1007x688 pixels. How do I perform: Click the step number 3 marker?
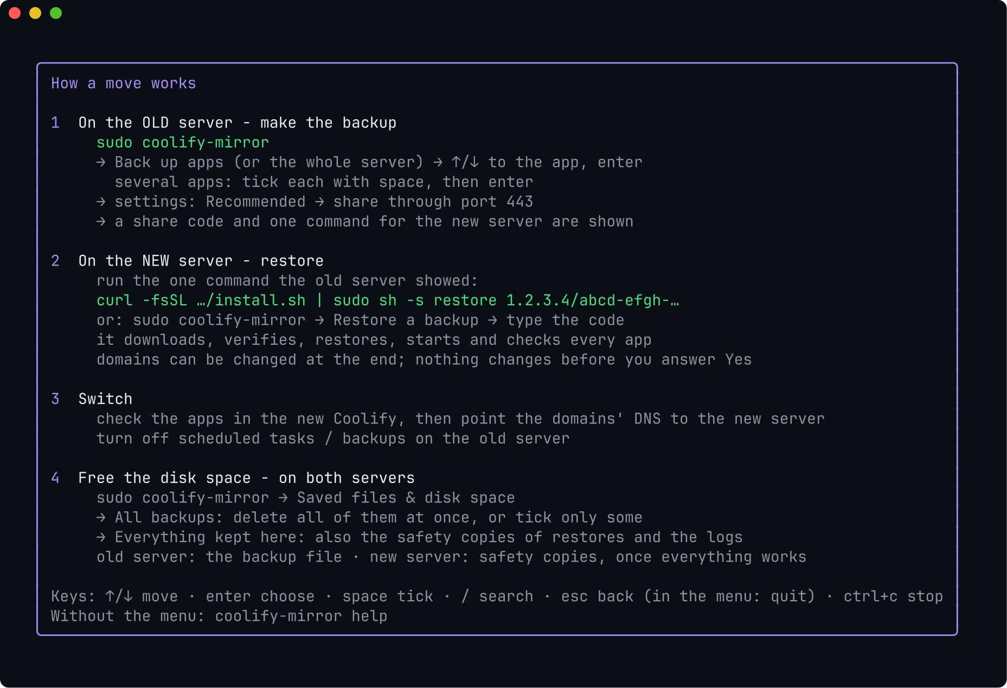55,399
